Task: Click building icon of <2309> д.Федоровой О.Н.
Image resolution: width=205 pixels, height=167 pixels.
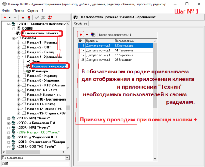Action: (x=14, y=137)
